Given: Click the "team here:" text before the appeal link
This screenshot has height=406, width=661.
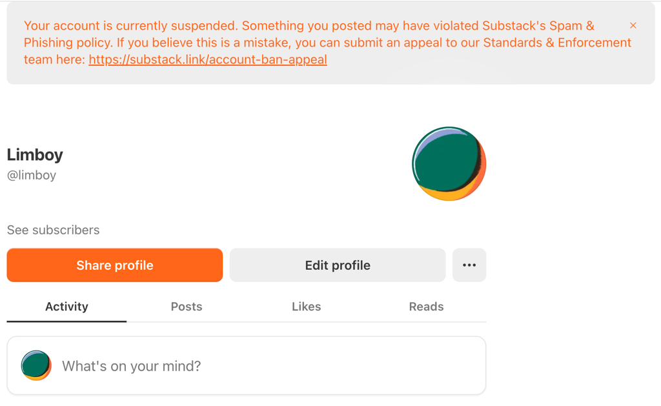Looking at the screenshot, I should point(54,59).
